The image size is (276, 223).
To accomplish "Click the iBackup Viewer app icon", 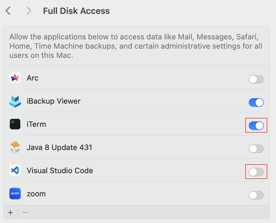I will [15, 101].
